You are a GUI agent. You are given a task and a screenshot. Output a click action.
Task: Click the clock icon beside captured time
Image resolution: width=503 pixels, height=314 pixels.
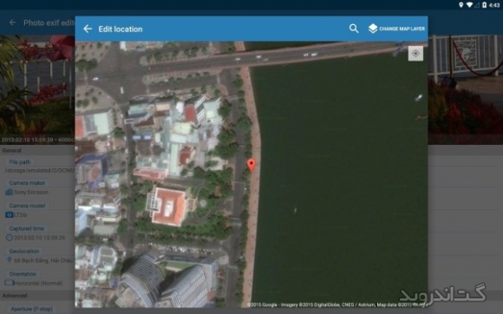[x=10, y=238]
